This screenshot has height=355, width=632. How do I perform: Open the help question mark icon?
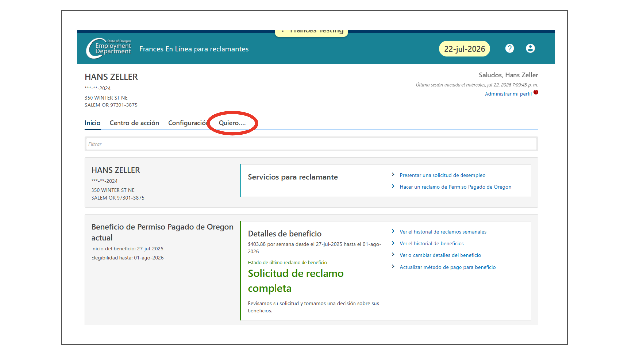coord(510,48)
